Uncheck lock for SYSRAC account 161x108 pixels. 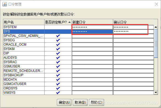coord(58,62)
